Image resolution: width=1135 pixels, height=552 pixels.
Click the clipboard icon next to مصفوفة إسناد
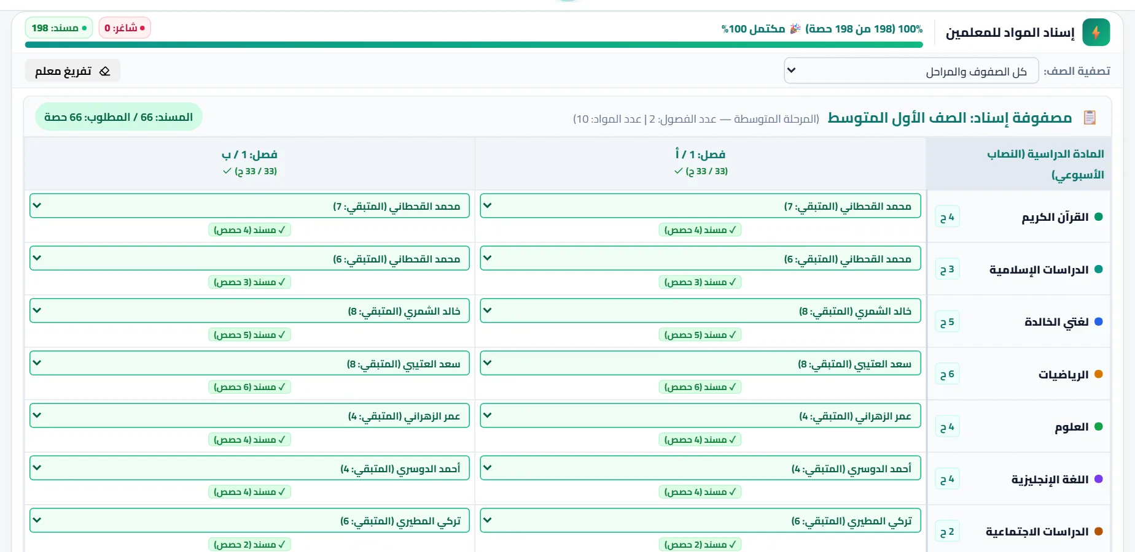pyautogui.click(x=1090, y=117)
